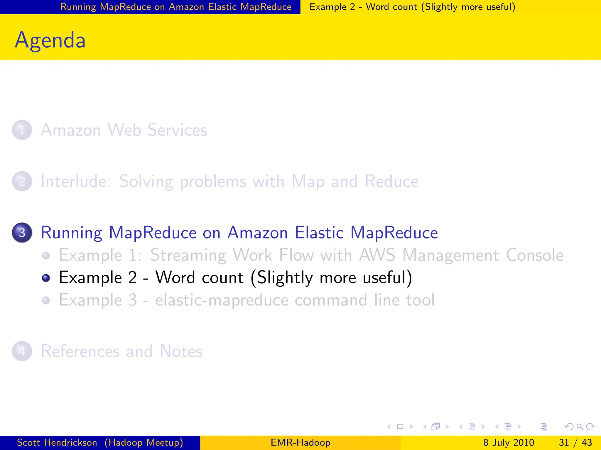Open Example 3 - elastic-mapreduce command line tool
The width and height of the screenshot is (601, 450).
(247, 300)
